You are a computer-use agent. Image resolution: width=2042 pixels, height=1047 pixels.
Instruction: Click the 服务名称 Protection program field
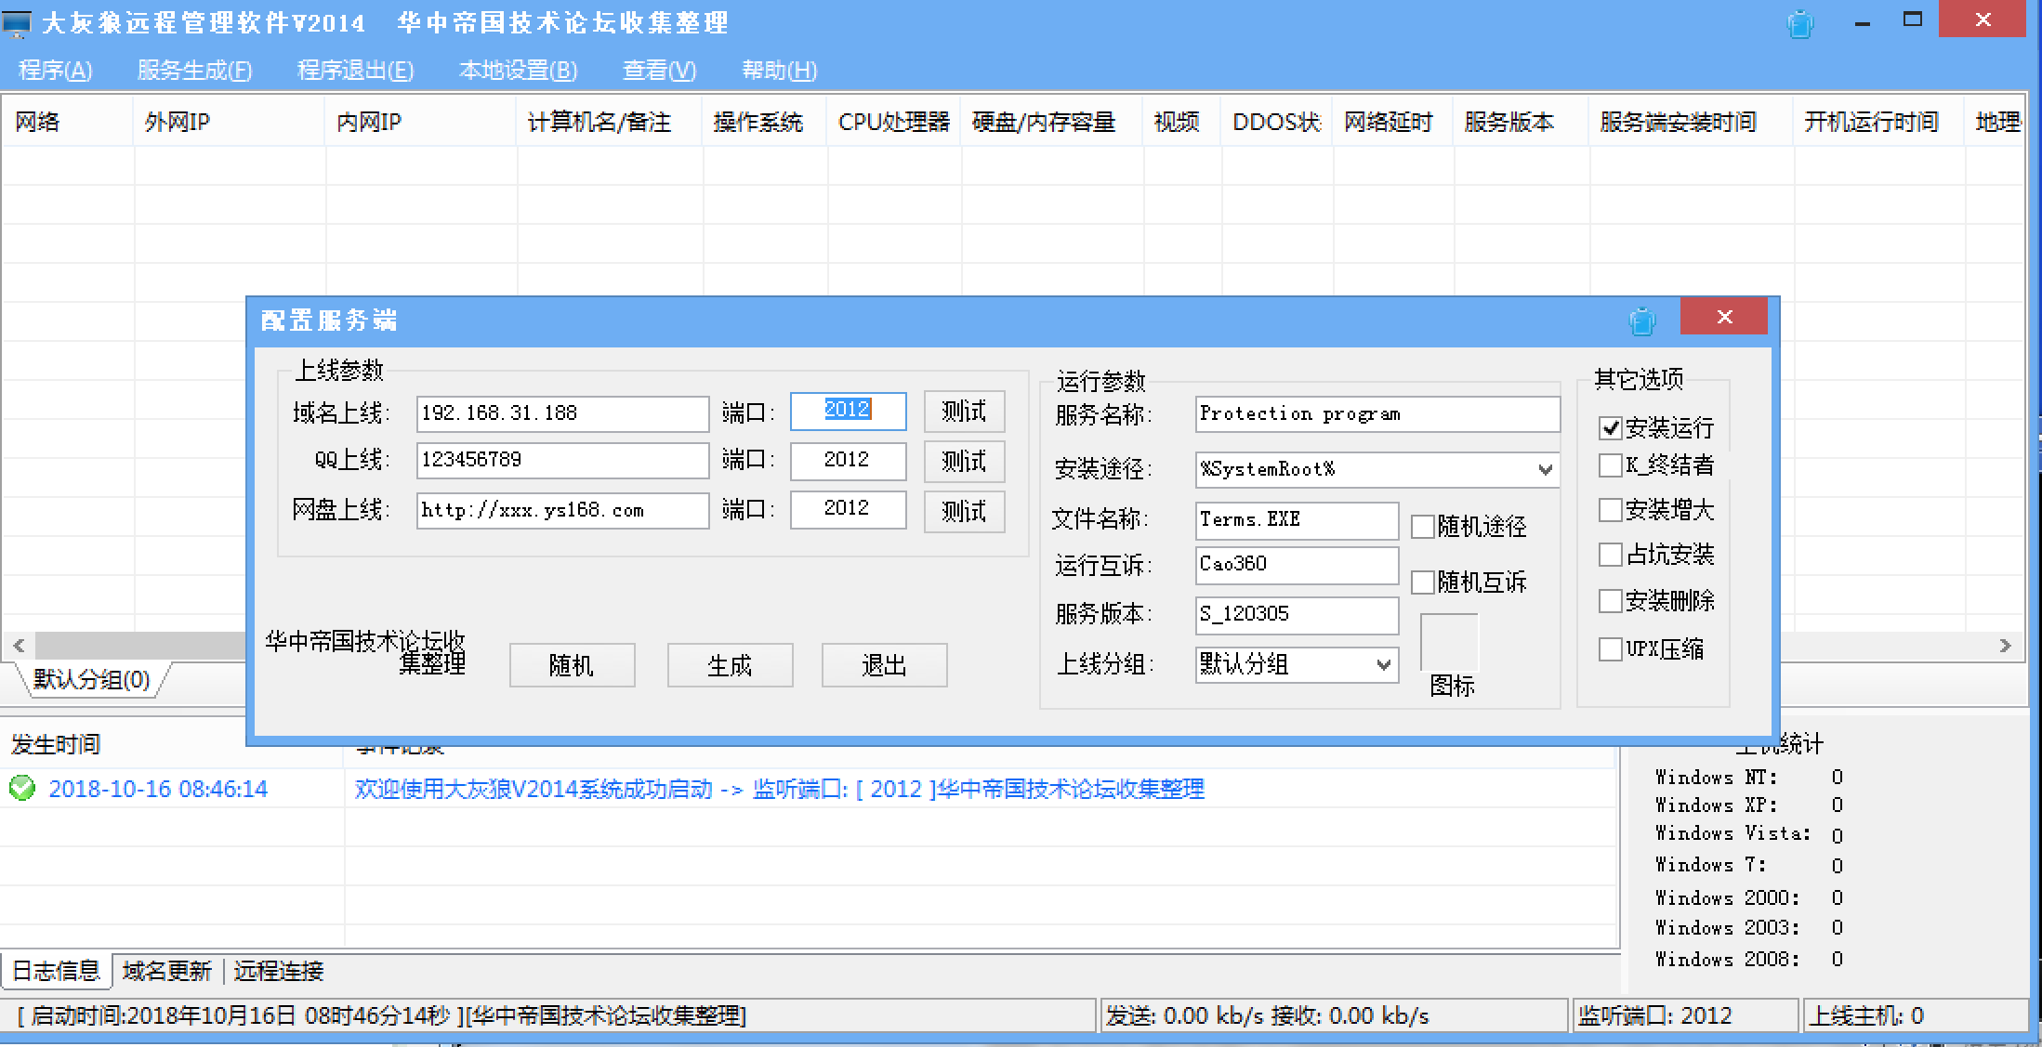coord(1377,414)
